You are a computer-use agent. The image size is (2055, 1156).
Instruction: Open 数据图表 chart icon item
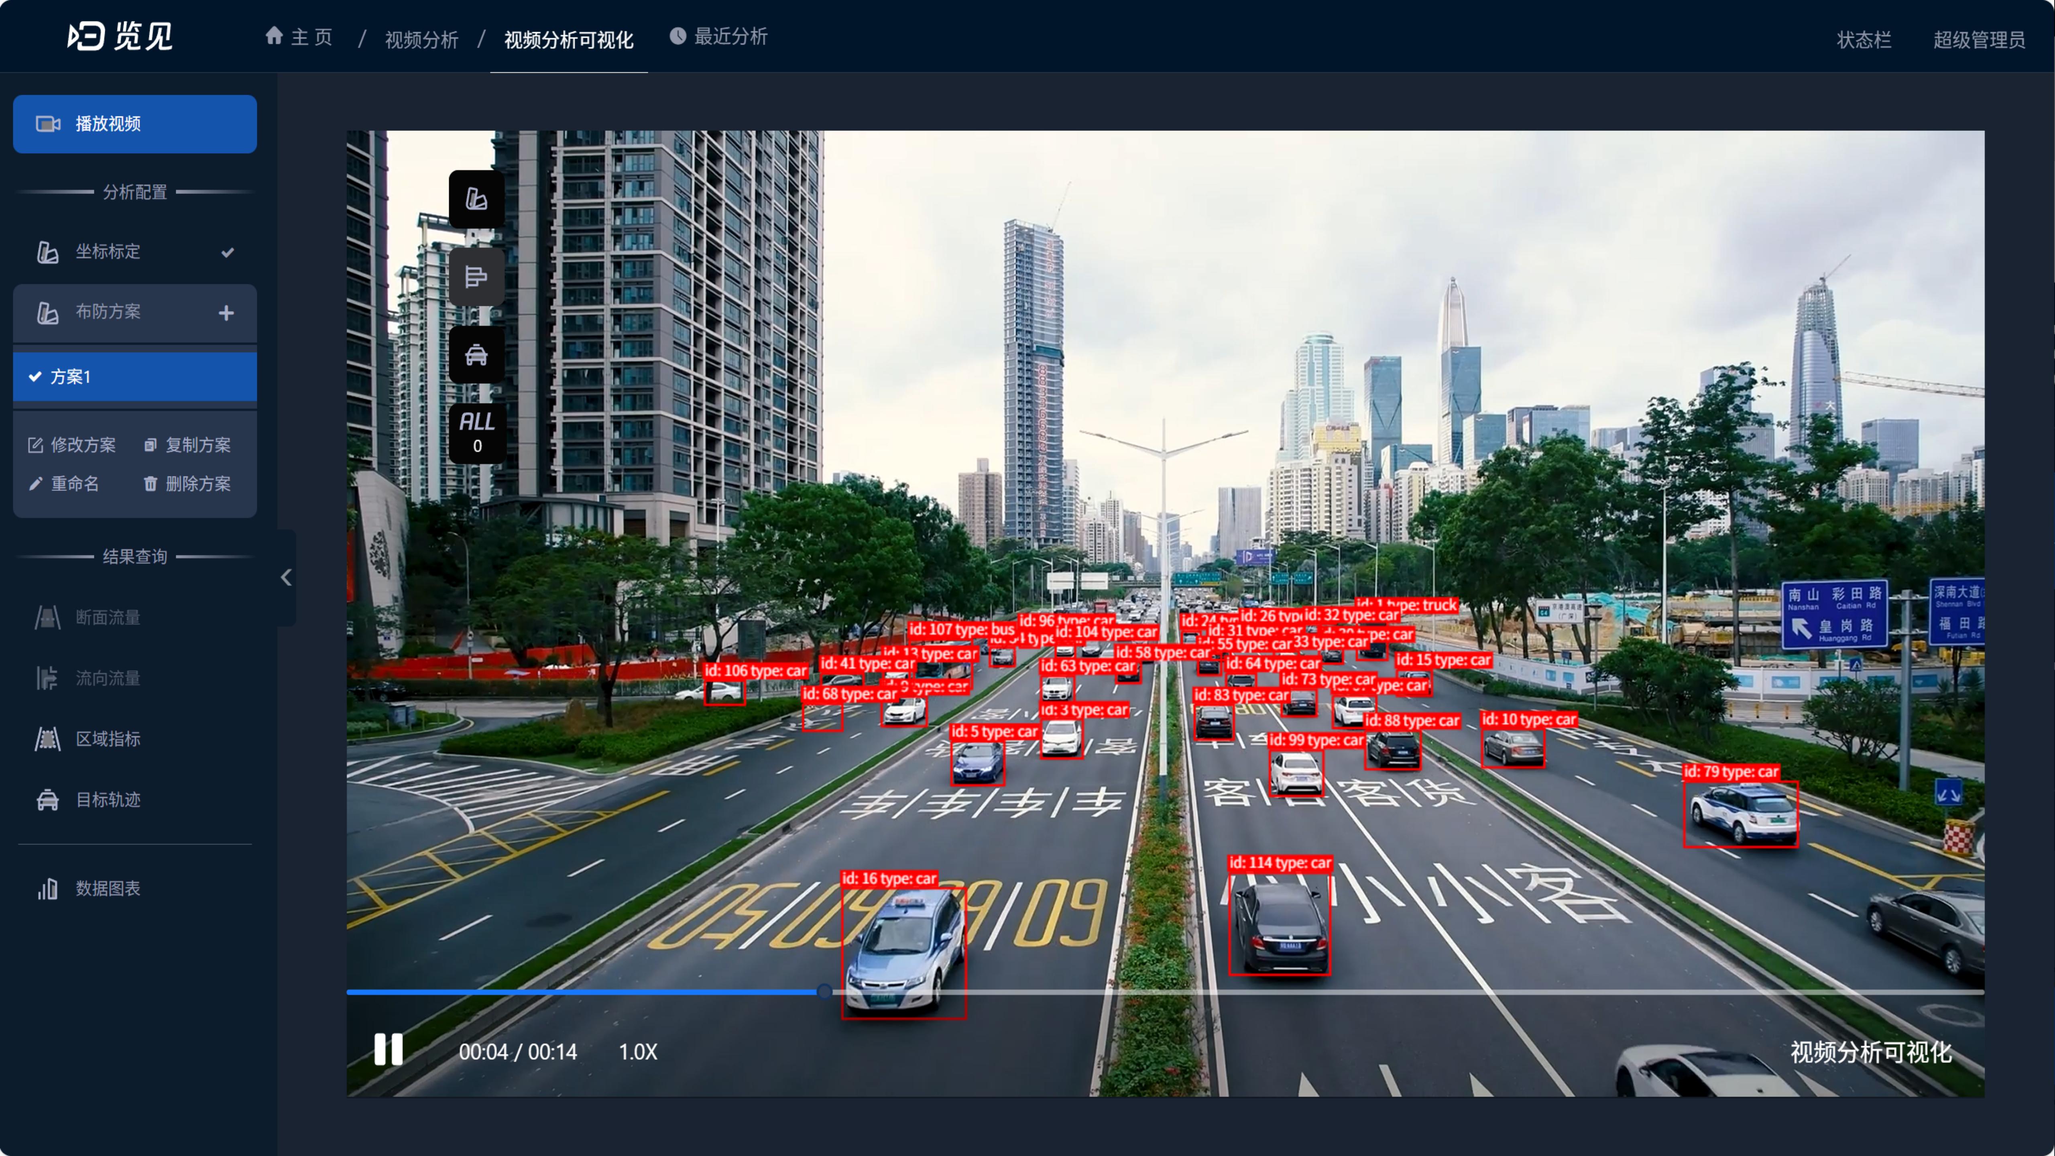click(48, 888)
